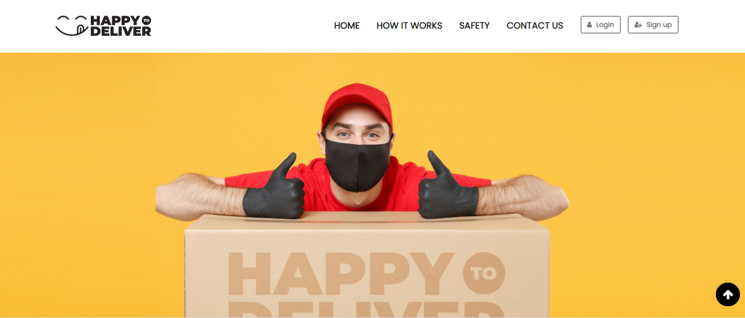Select the SAFETY navigation item
Image resolution: width=745 pixels, height=318 pixels.
coord(474,26)
